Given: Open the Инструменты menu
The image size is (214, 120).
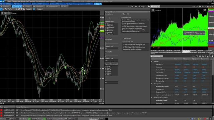Looking at the screenshot, I should (x=40, y=1).
